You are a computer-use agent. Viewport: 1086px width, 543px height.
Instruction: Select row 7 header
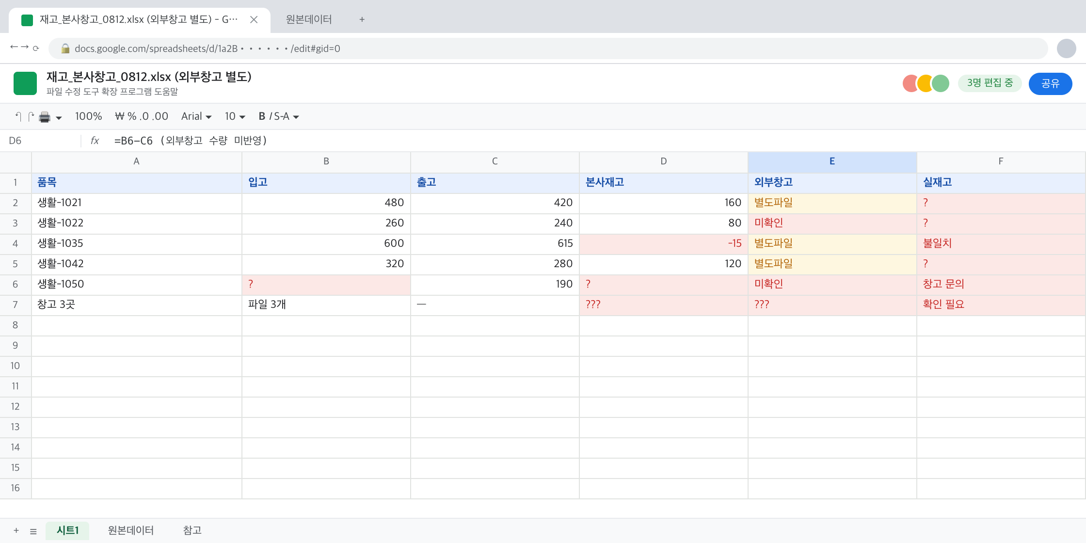[x=16, y=304]
